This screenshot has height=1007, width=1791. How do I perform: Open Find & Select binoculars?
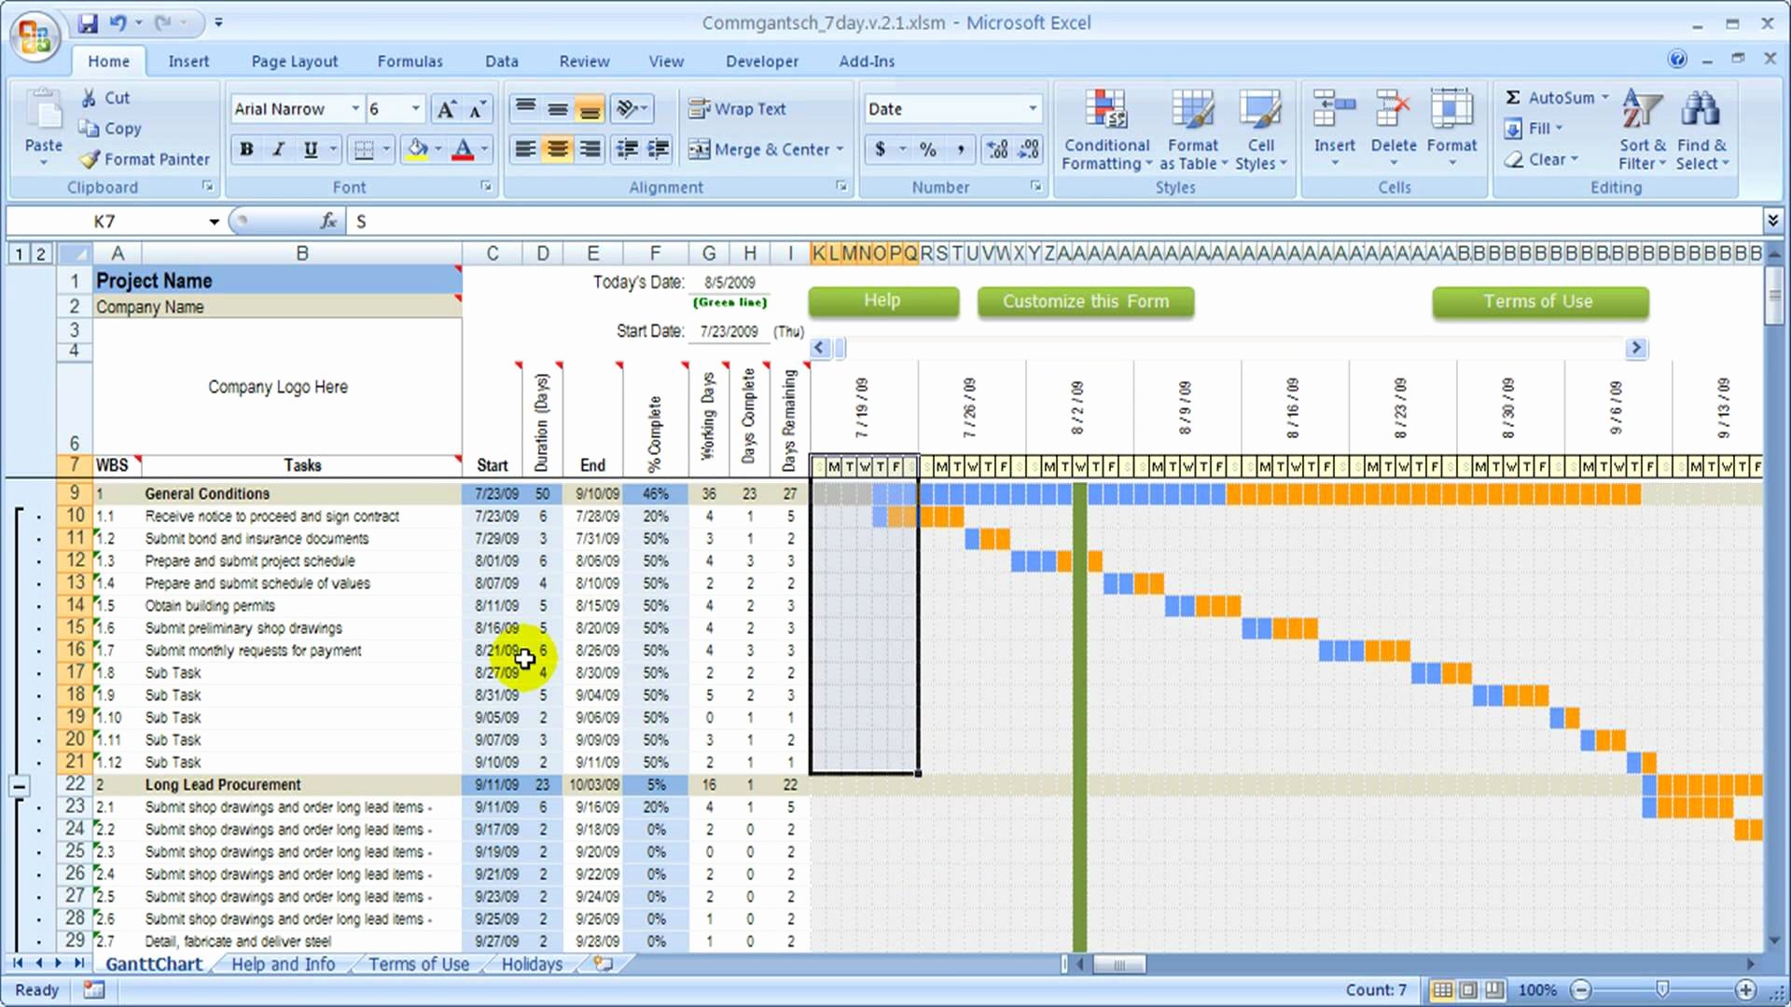[x=1701, y=129]
